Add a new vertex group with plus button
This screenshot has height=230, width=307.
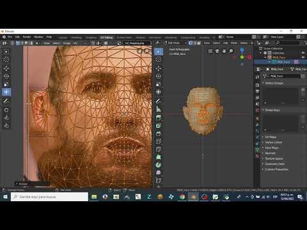303,90
